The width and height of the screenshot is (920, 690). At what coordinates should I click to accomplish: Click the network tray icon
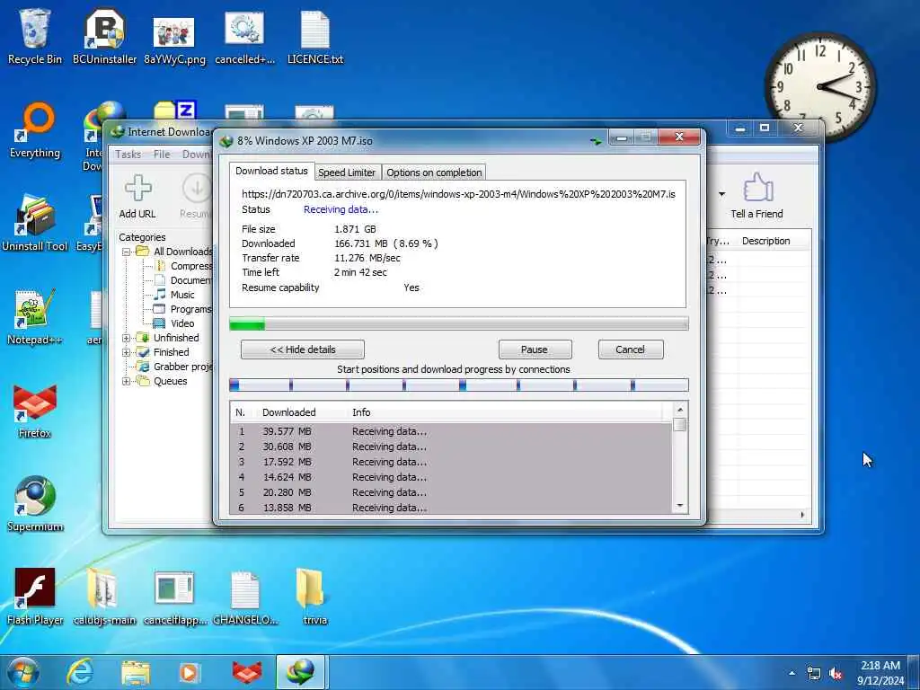tap(814, 674)
